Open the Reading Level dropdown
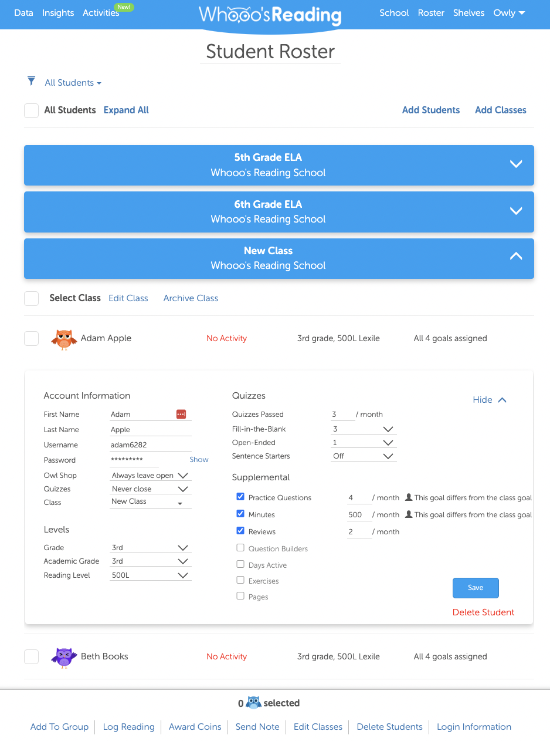The image size is (550, 741). pyautogui.click(x=151, y=575)
